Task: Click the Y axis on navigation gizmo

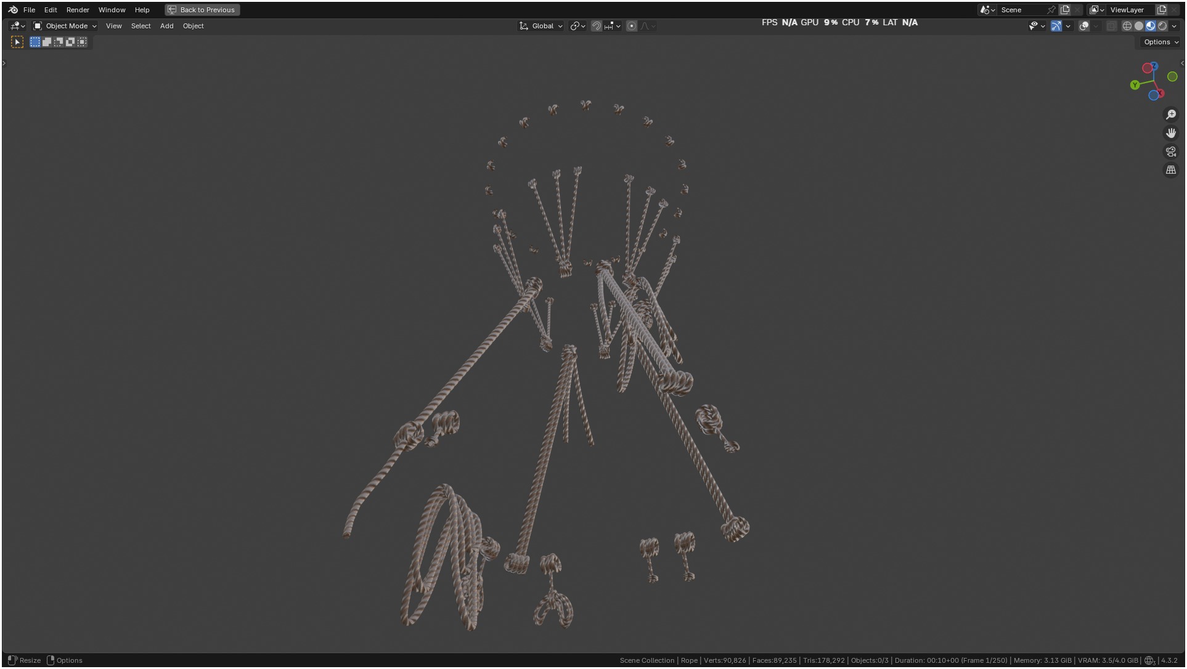Action: click(x=1135, y=85)
